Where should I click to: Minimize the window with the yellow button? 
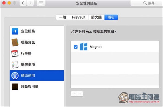tap(9, 3)
